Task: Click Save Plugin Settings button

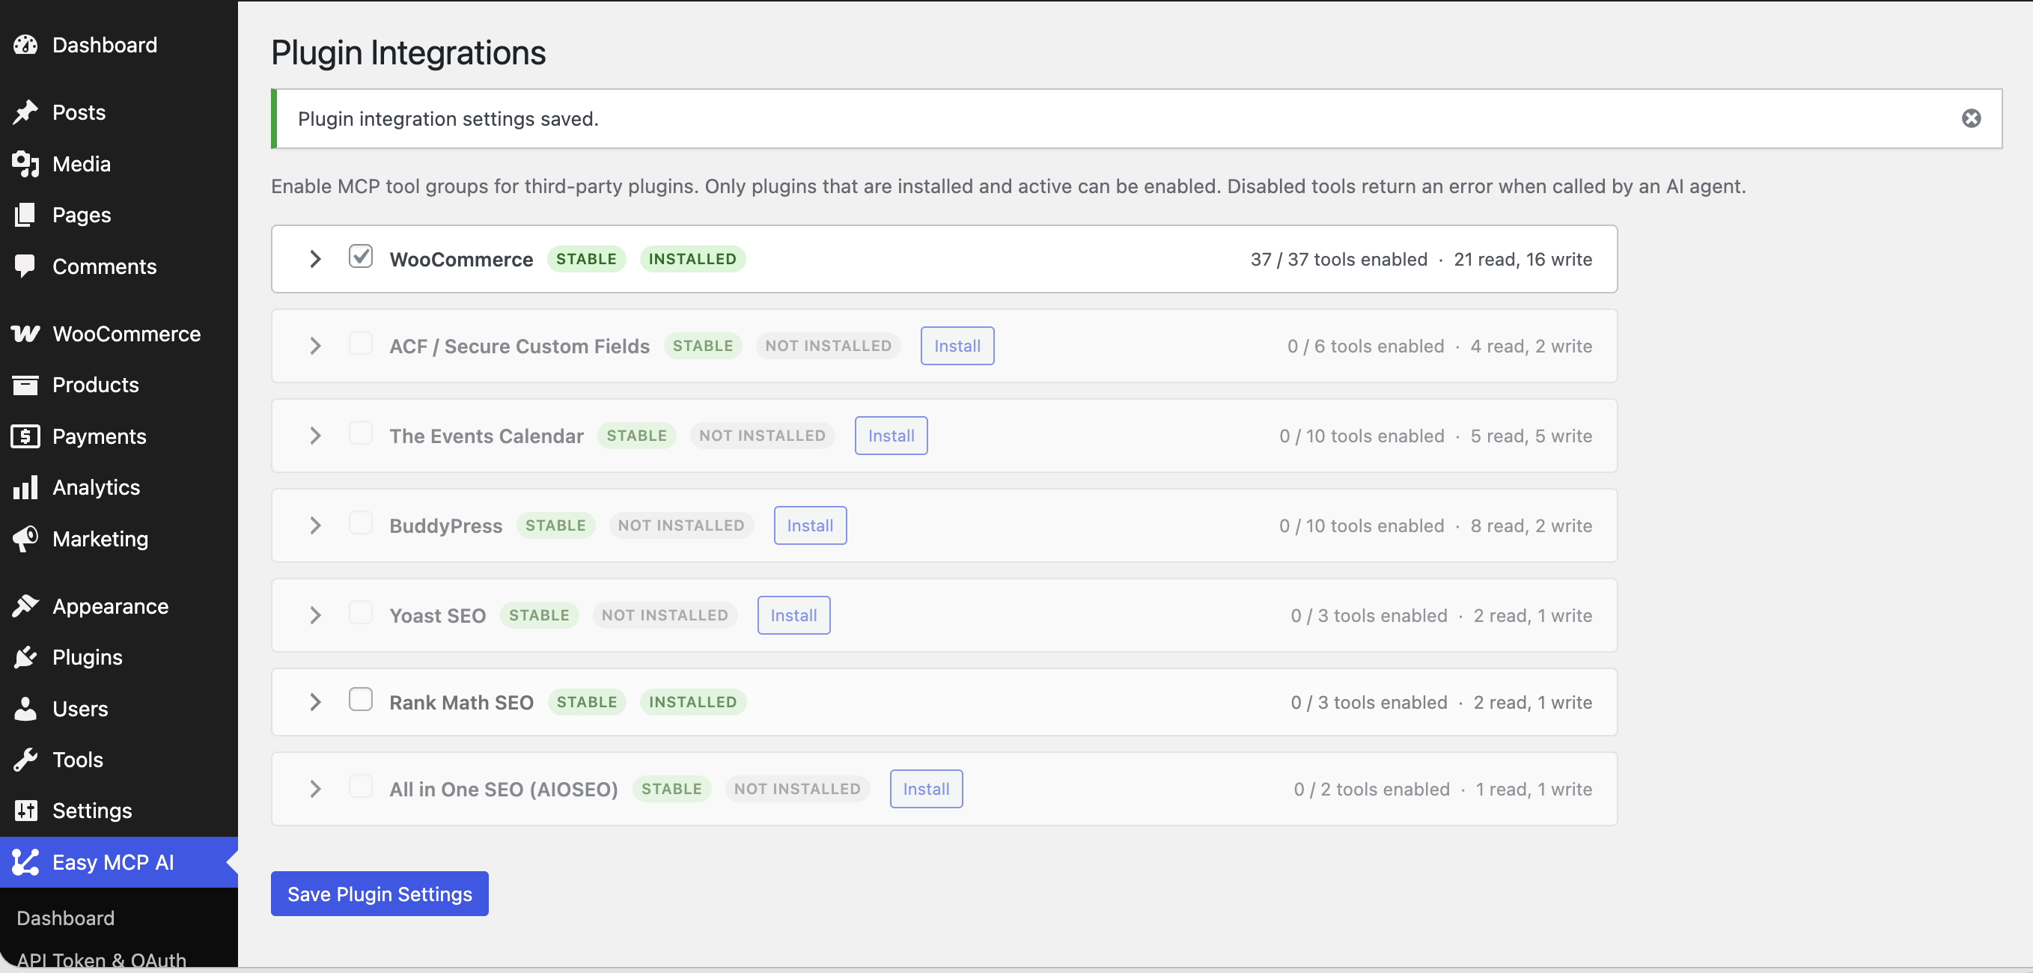Action: pos(380,894)
